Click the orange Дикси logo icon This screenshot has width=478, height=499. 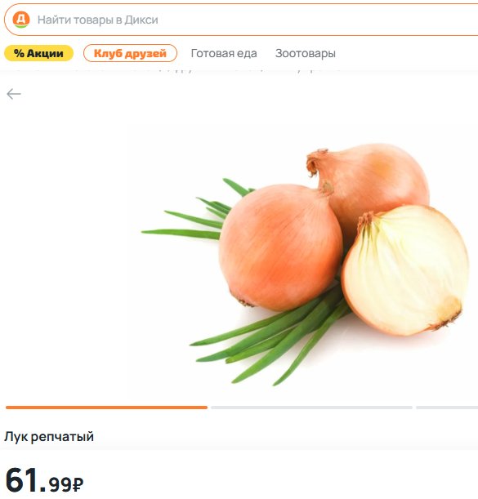point(21,20)
